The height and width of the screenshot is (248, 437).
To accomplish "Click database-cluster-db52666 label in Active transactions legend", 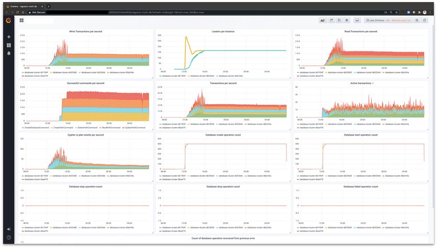I will [369, 124].
